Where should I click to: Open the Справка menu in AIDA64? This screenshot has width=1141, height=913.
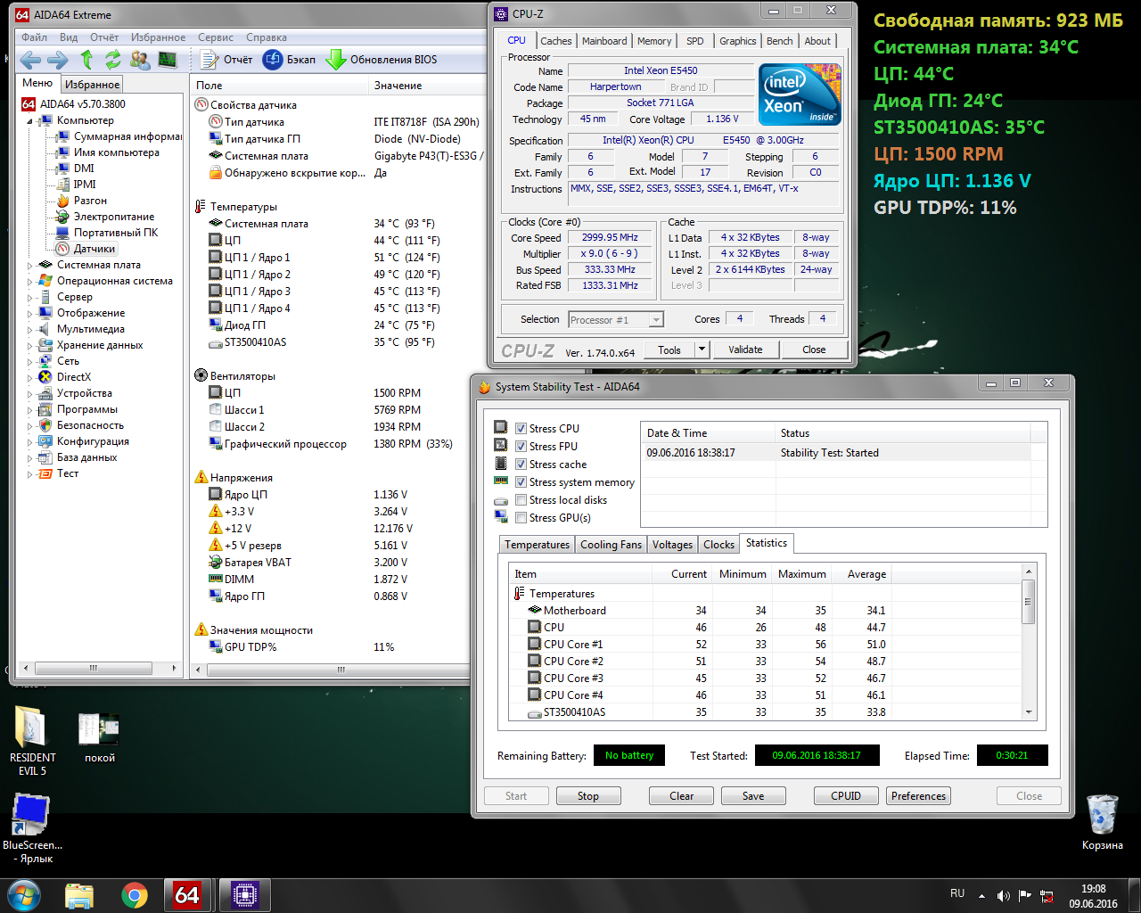point(267,37)
